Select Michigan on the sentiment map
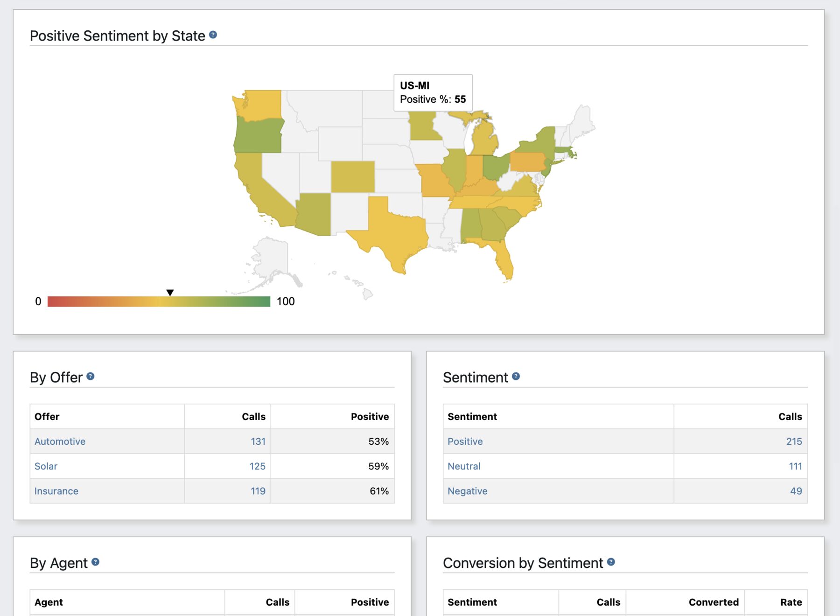This screenshot has height=616, width=840. point(484,140)
